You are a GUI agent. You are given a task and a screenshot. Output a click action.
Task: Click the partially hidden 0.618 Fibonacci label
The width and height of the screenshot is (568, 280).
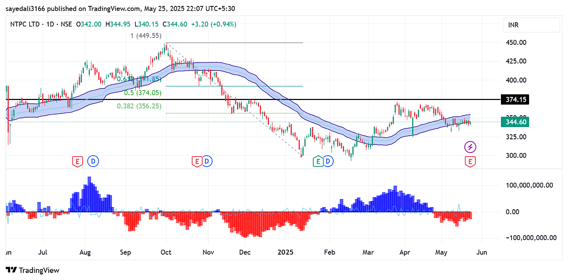pyautogui.click(x=139, y=79)
